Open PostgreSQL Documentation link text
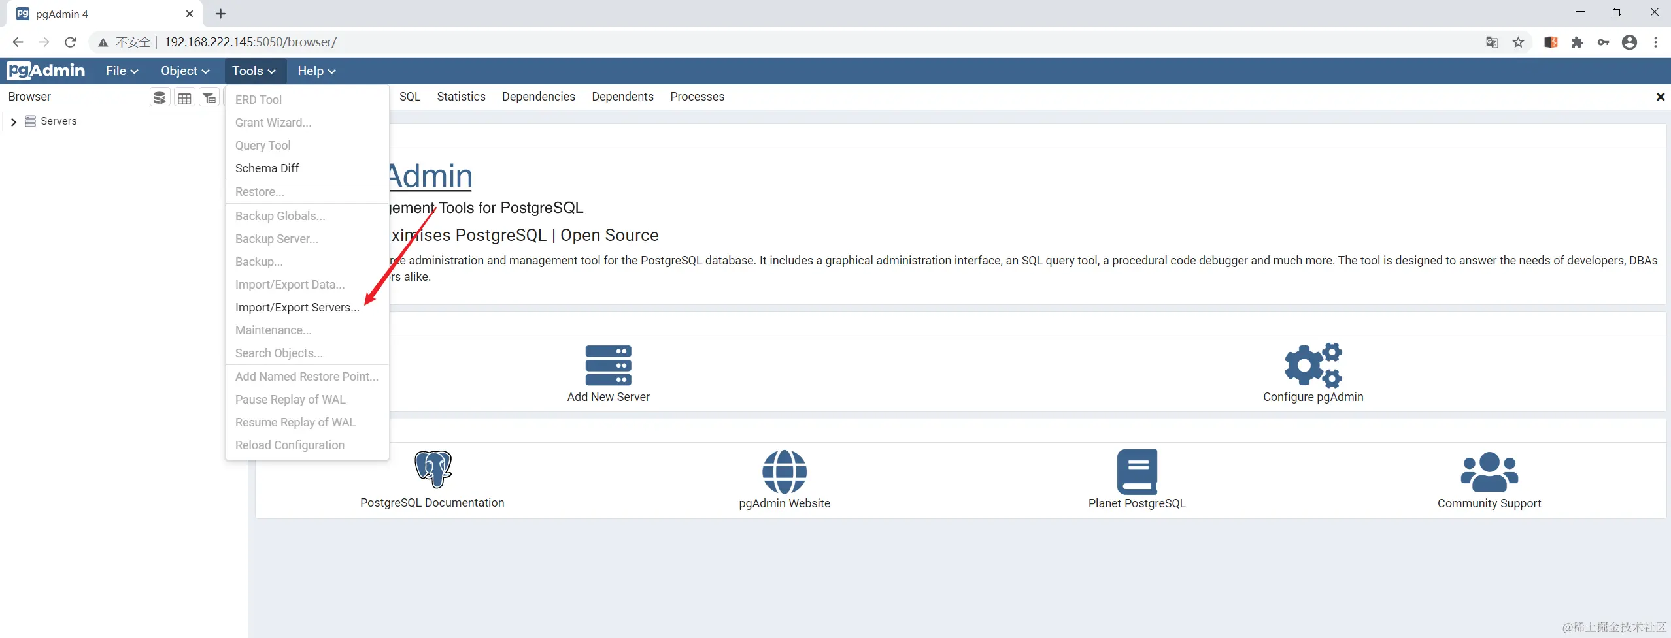1671x638 pixels. click(432, 503)
